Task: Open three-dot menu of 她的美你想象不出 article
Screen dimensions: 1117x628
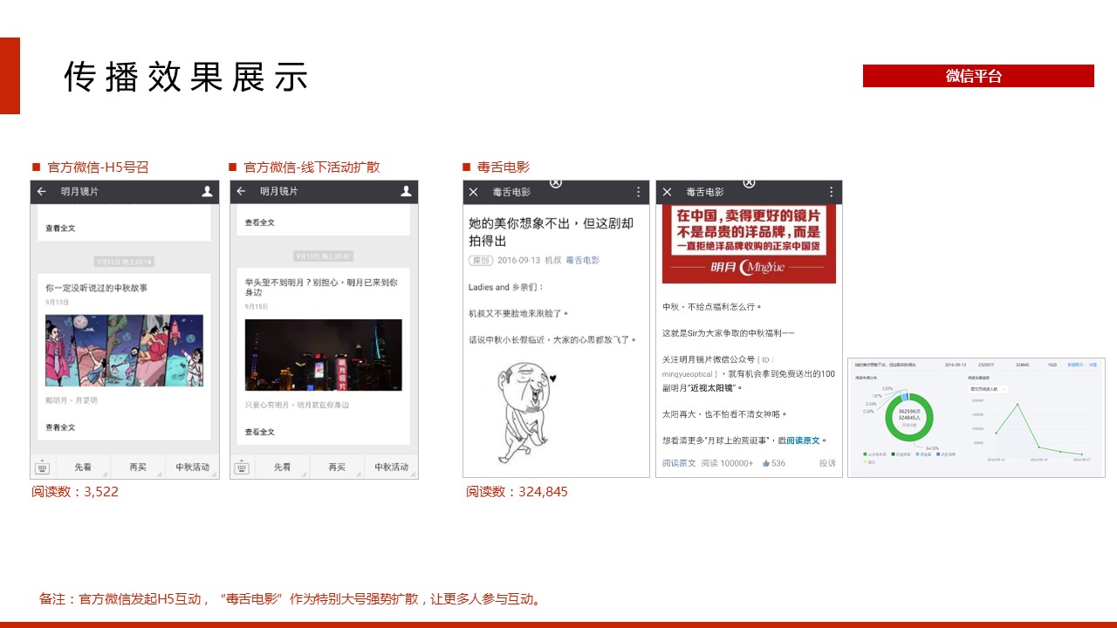Action: pyautogui.click(x=638, y=192)
